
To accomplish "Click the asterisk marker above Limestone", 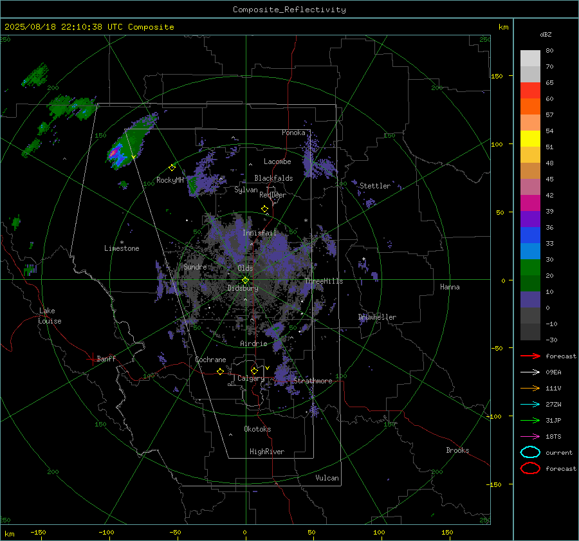I will click(122, 243).
